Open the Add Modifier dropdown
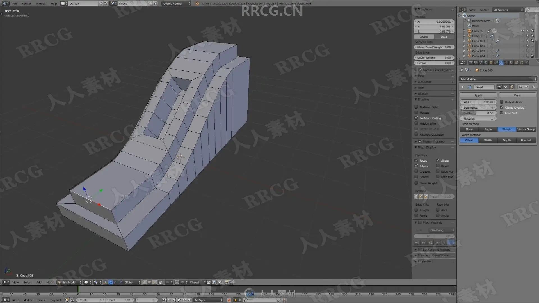The width and height of the screenshot is (539, 303). [x=498, y=79]
